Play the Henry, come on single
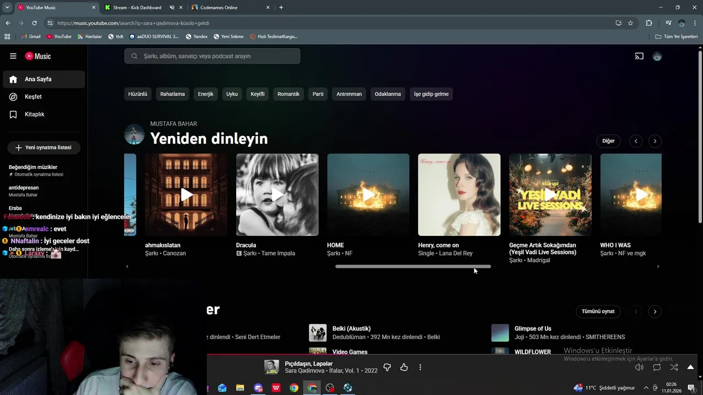This screenshot has height=395, width=703. 459,195
